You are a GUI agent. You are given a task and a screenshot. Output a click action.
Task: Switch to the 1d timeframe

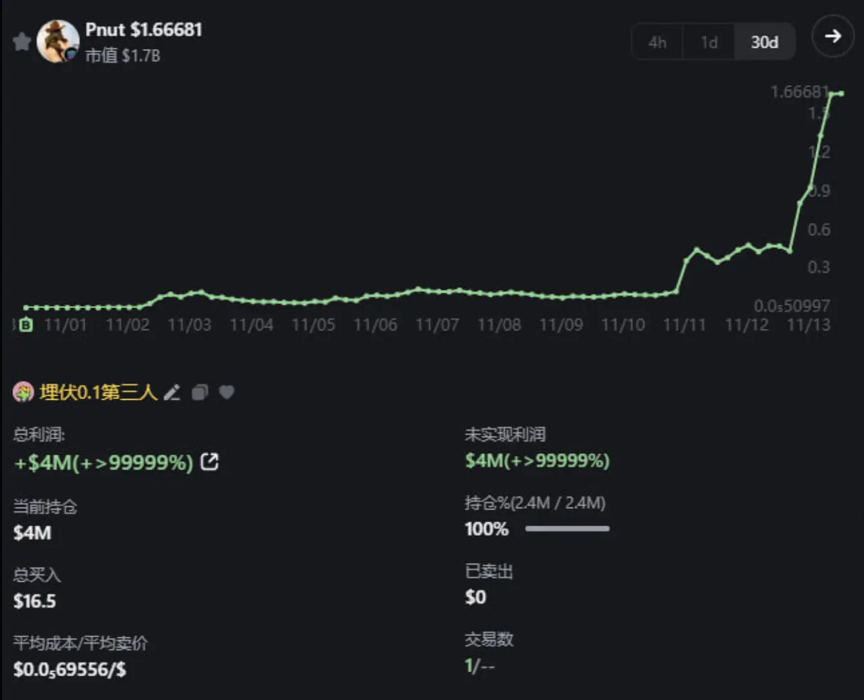[708, 42]
